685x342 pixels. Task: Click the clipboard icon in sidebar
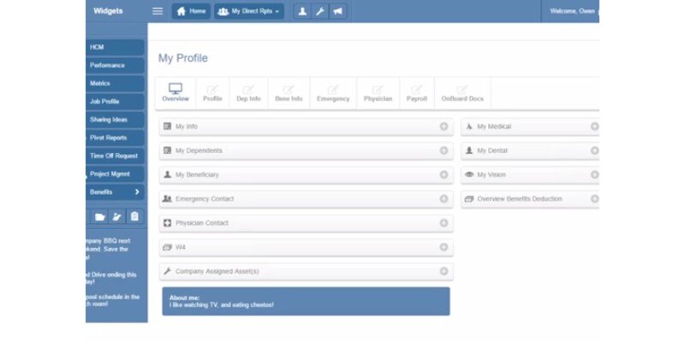coord(134,217)
